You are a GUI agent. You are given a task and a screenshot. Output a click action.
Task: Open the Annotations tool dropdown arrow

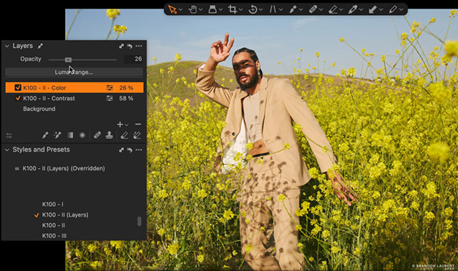(401, 9)
